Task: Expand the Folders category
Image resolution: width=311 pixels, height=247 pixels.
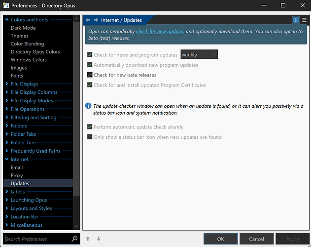Action: coord(7,125)
